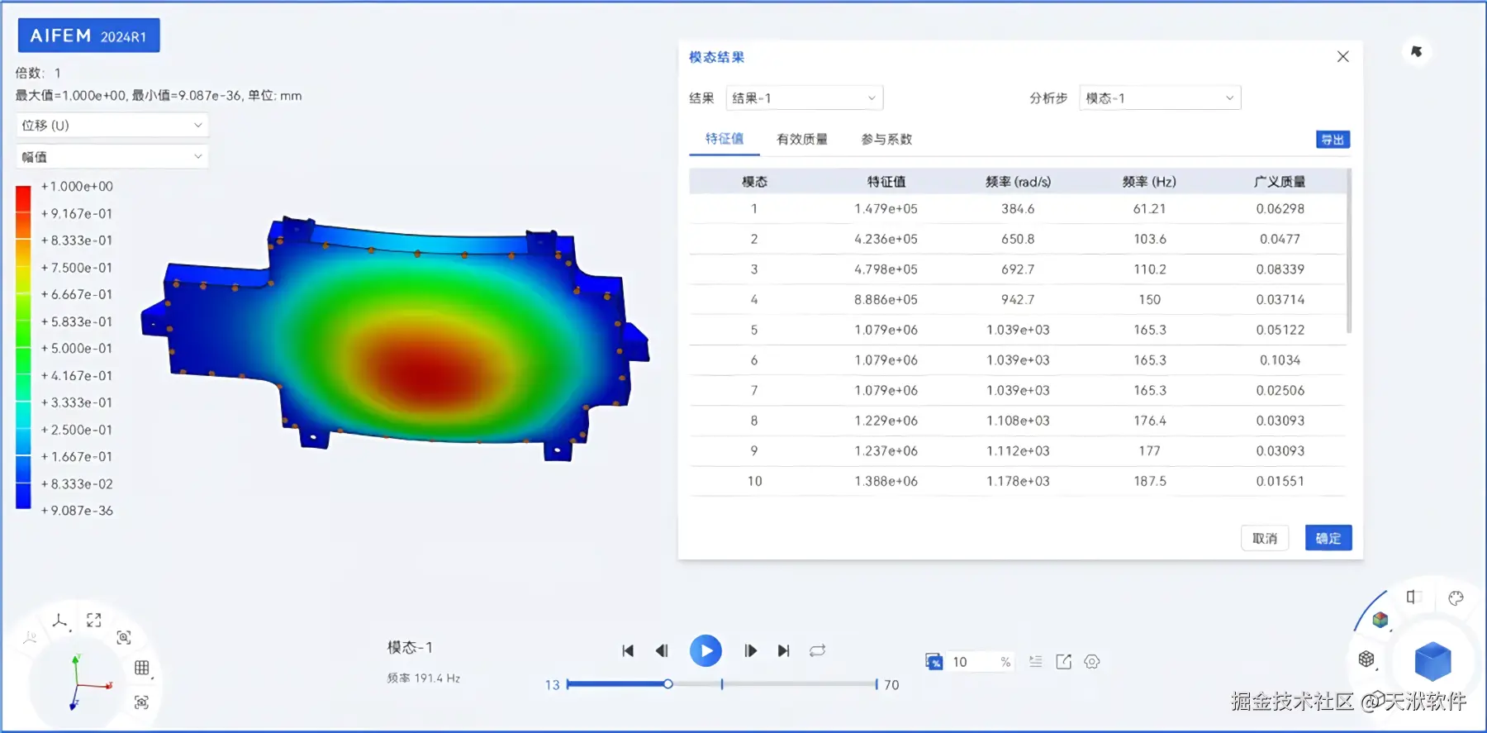Select mode 3 frequency 692.7 rad/s

click(1018, 269)
